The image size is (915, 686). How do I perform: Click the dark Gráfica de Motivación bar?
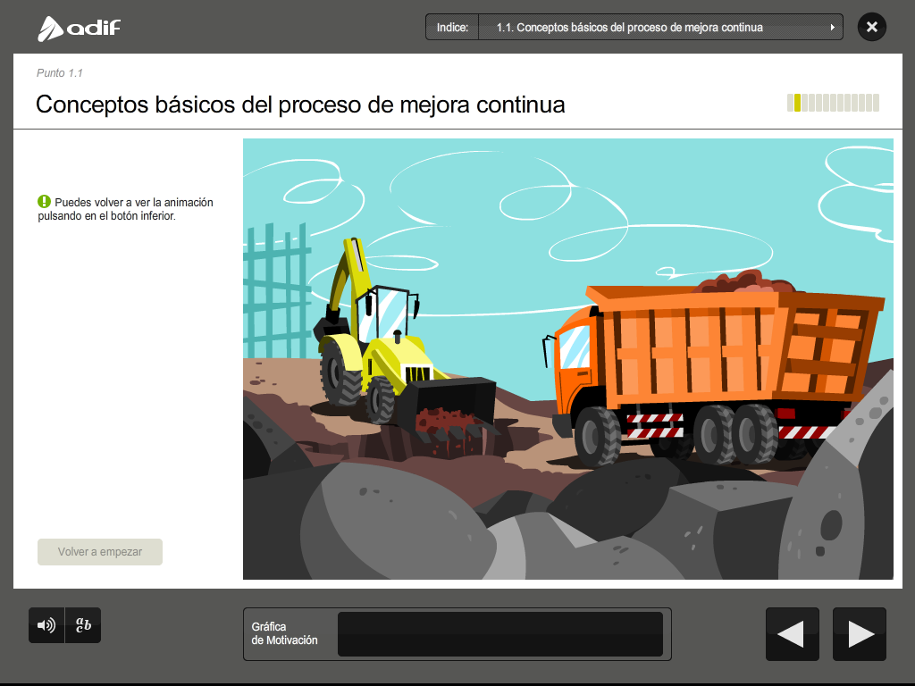(x=499, y=634)
